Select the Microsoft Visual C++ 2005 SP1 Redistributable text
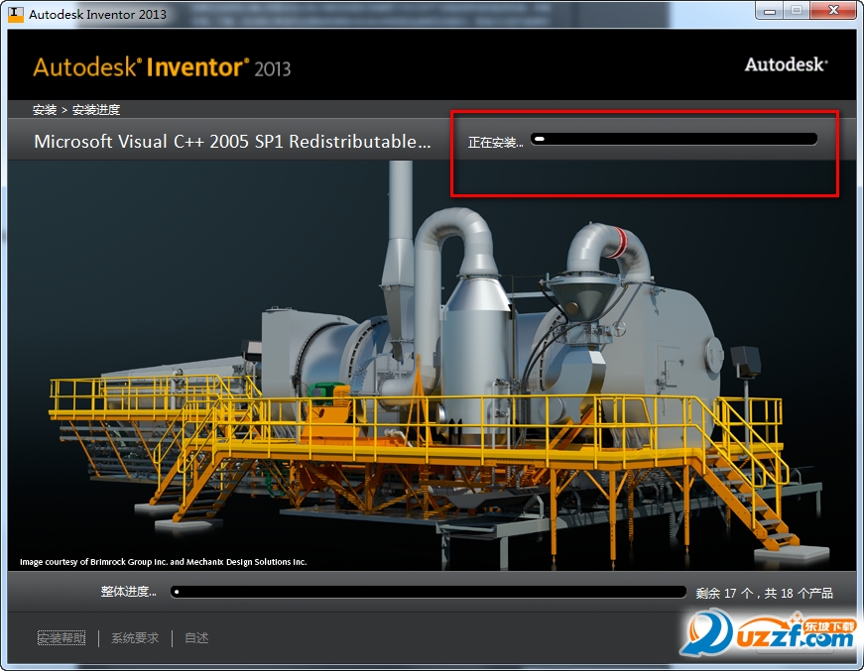This screenshot has height=671, width=864. 232,142
